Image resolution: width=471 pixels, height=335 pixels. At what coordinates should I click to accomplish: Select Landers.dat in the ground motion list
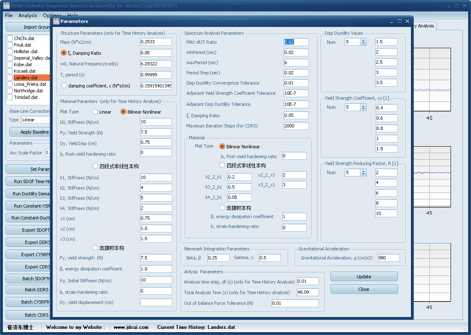point(26,78)
